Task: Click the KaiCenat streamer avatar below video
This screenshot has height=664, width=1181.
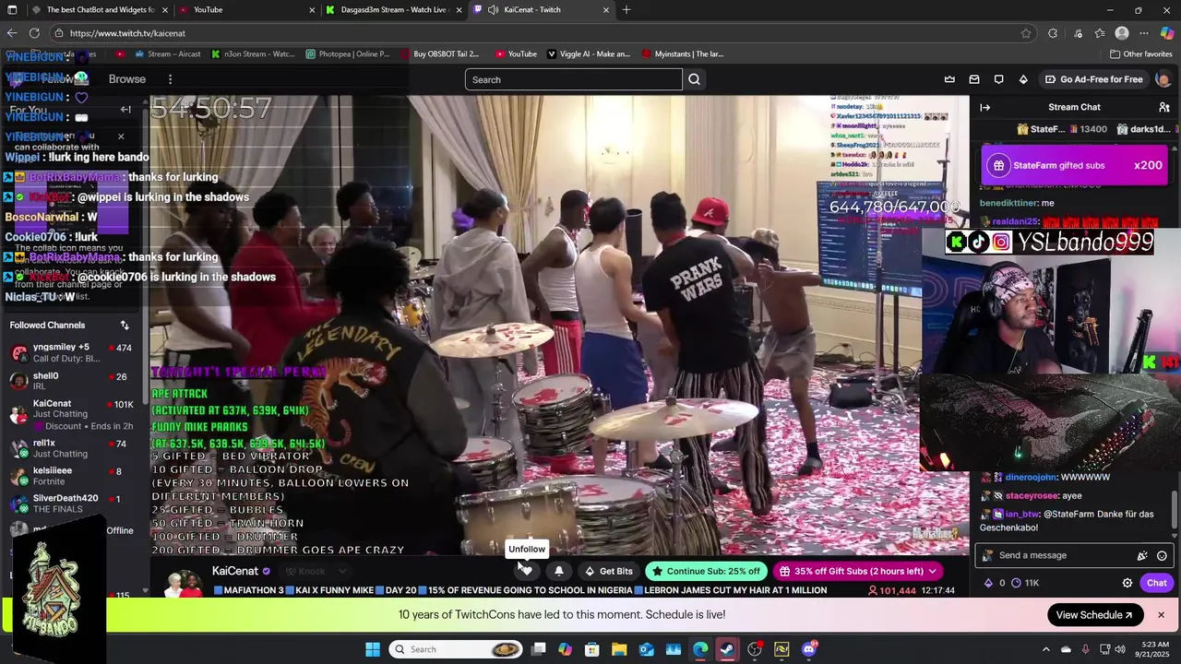Action: pyautogui.click(x=185, y=583)
